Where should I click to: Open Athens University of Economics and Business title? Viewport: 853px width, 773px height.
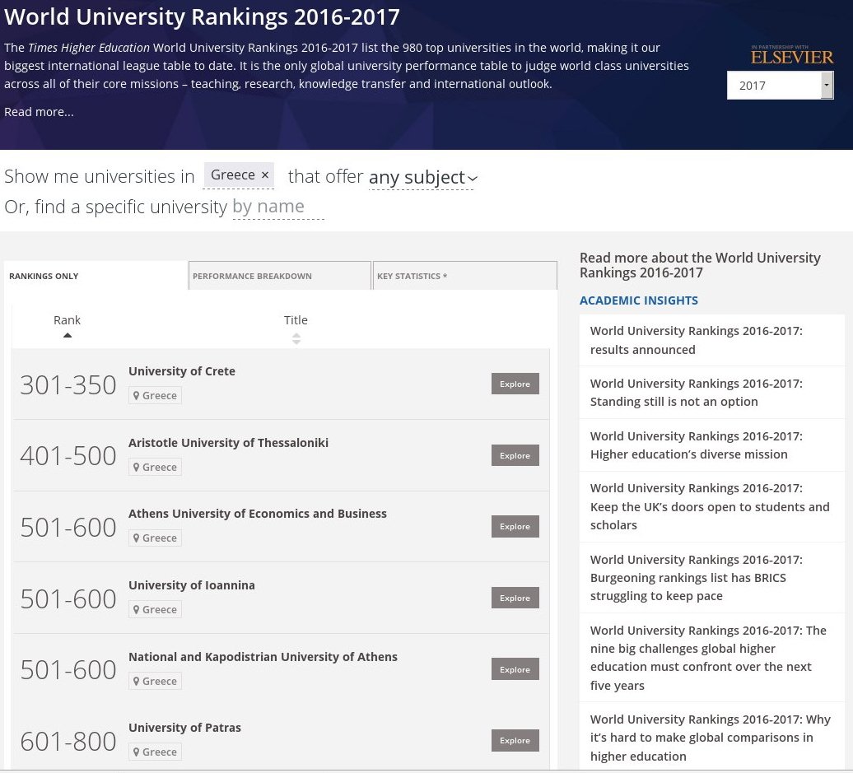tap(258, 514)
